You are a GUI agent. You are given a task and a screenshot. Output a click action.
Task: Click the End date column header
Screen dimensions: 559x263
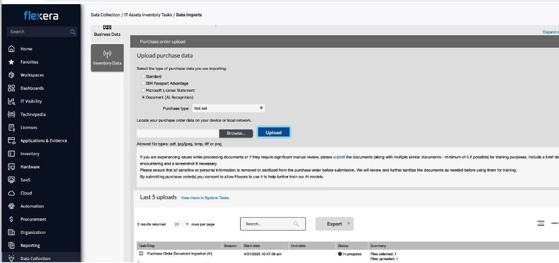click(x=312, y=246)
